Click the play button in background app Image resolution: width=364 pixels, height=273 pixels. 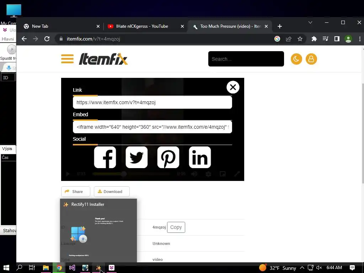[11, 49]
